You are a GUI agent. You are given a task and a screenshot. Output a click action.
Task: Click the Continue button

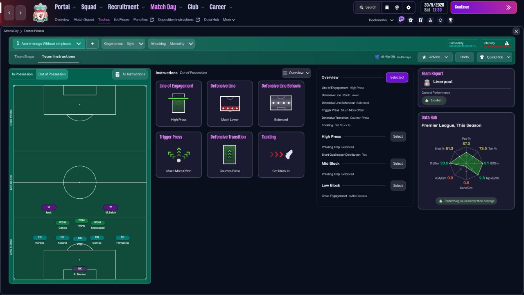pos(483,7)
